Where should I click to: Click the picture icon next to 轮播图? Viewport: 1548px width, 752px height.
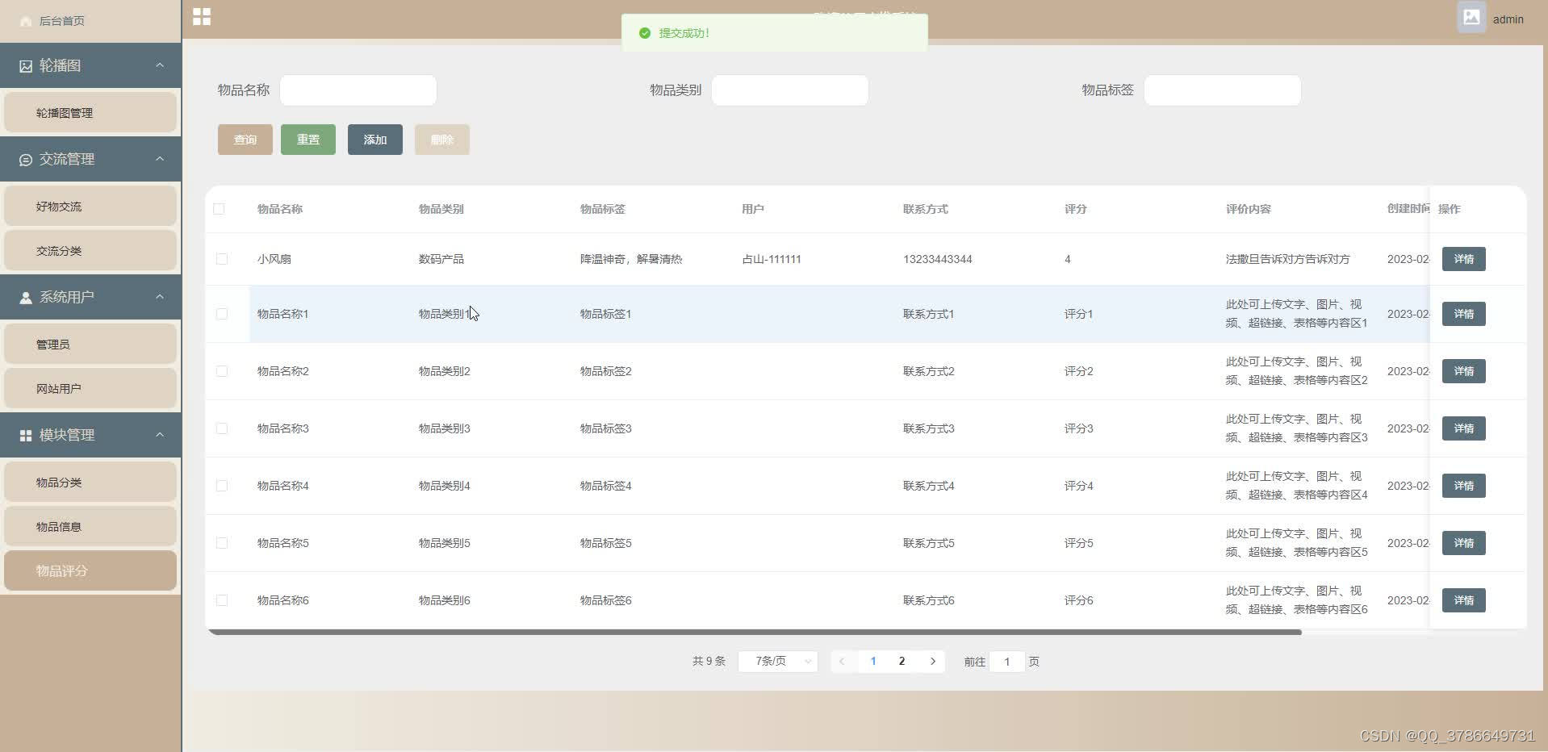click(x=26, y=66)
